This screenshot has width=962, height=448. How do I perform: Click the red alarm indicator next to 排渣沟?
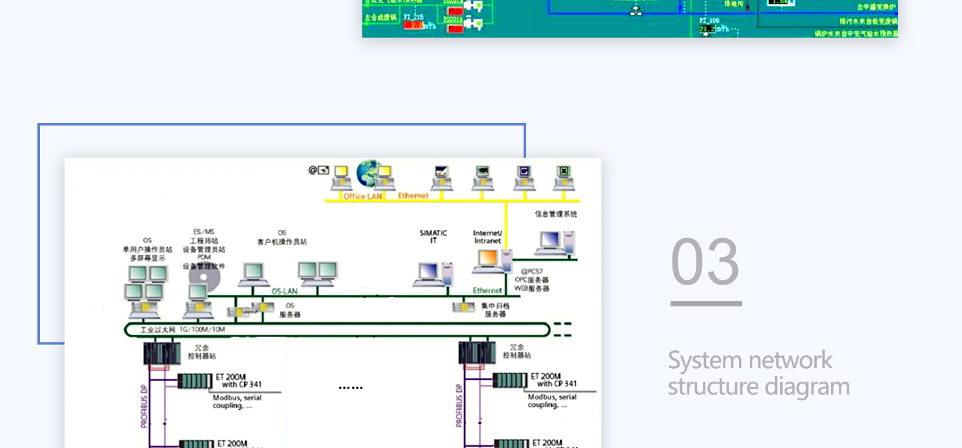coord(748,5)
